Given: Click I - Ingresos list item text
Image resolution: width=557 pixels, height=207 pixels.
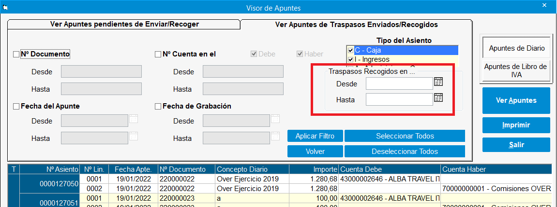Looking at the screenshot, I should click(x=372, y=59).
